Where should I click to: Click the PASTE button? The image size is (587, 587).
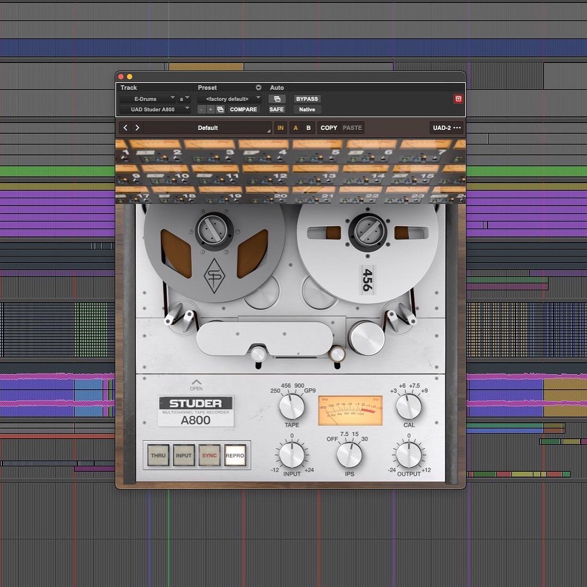pos(352,128)
